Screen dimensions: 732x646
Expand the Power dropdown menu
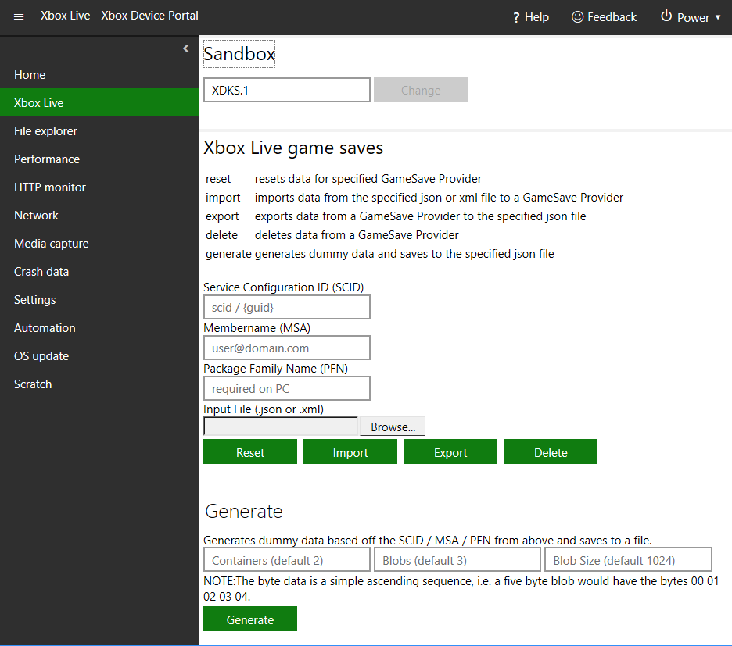click(x=691, y=17)
